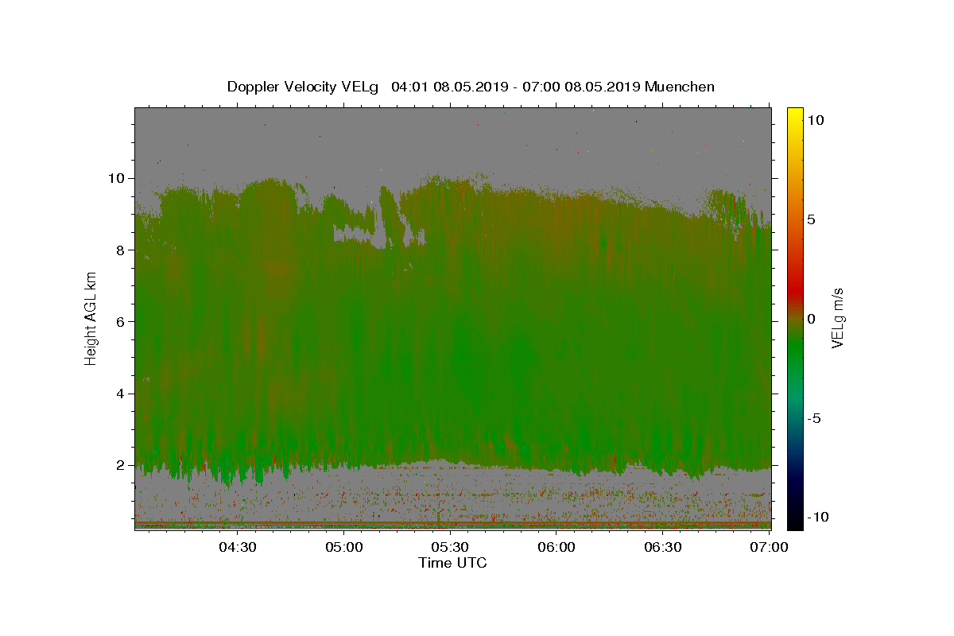954x636 pixels.
Task: Click the colorbar tick label 5
Action: click(811, 219)
